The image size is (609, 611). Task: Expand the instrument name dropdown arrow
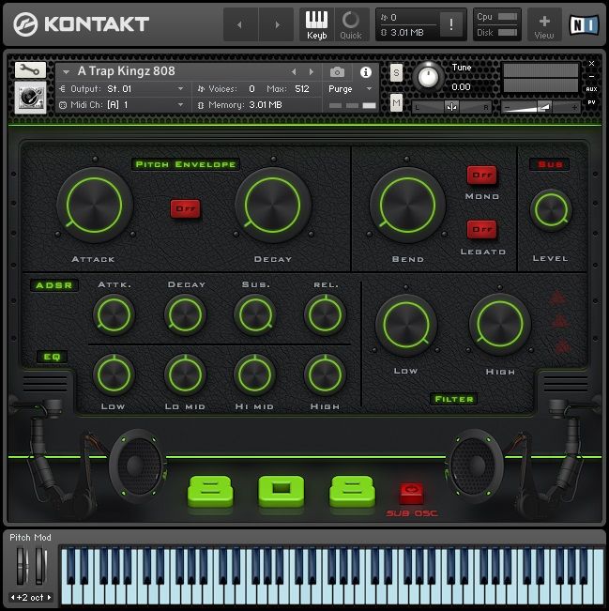(67, 71)
